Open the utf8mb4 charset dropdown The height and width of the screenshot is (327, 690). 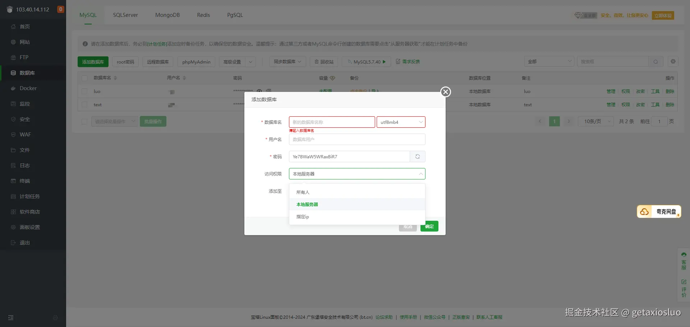pyautogui.click(x=401, y=122)
